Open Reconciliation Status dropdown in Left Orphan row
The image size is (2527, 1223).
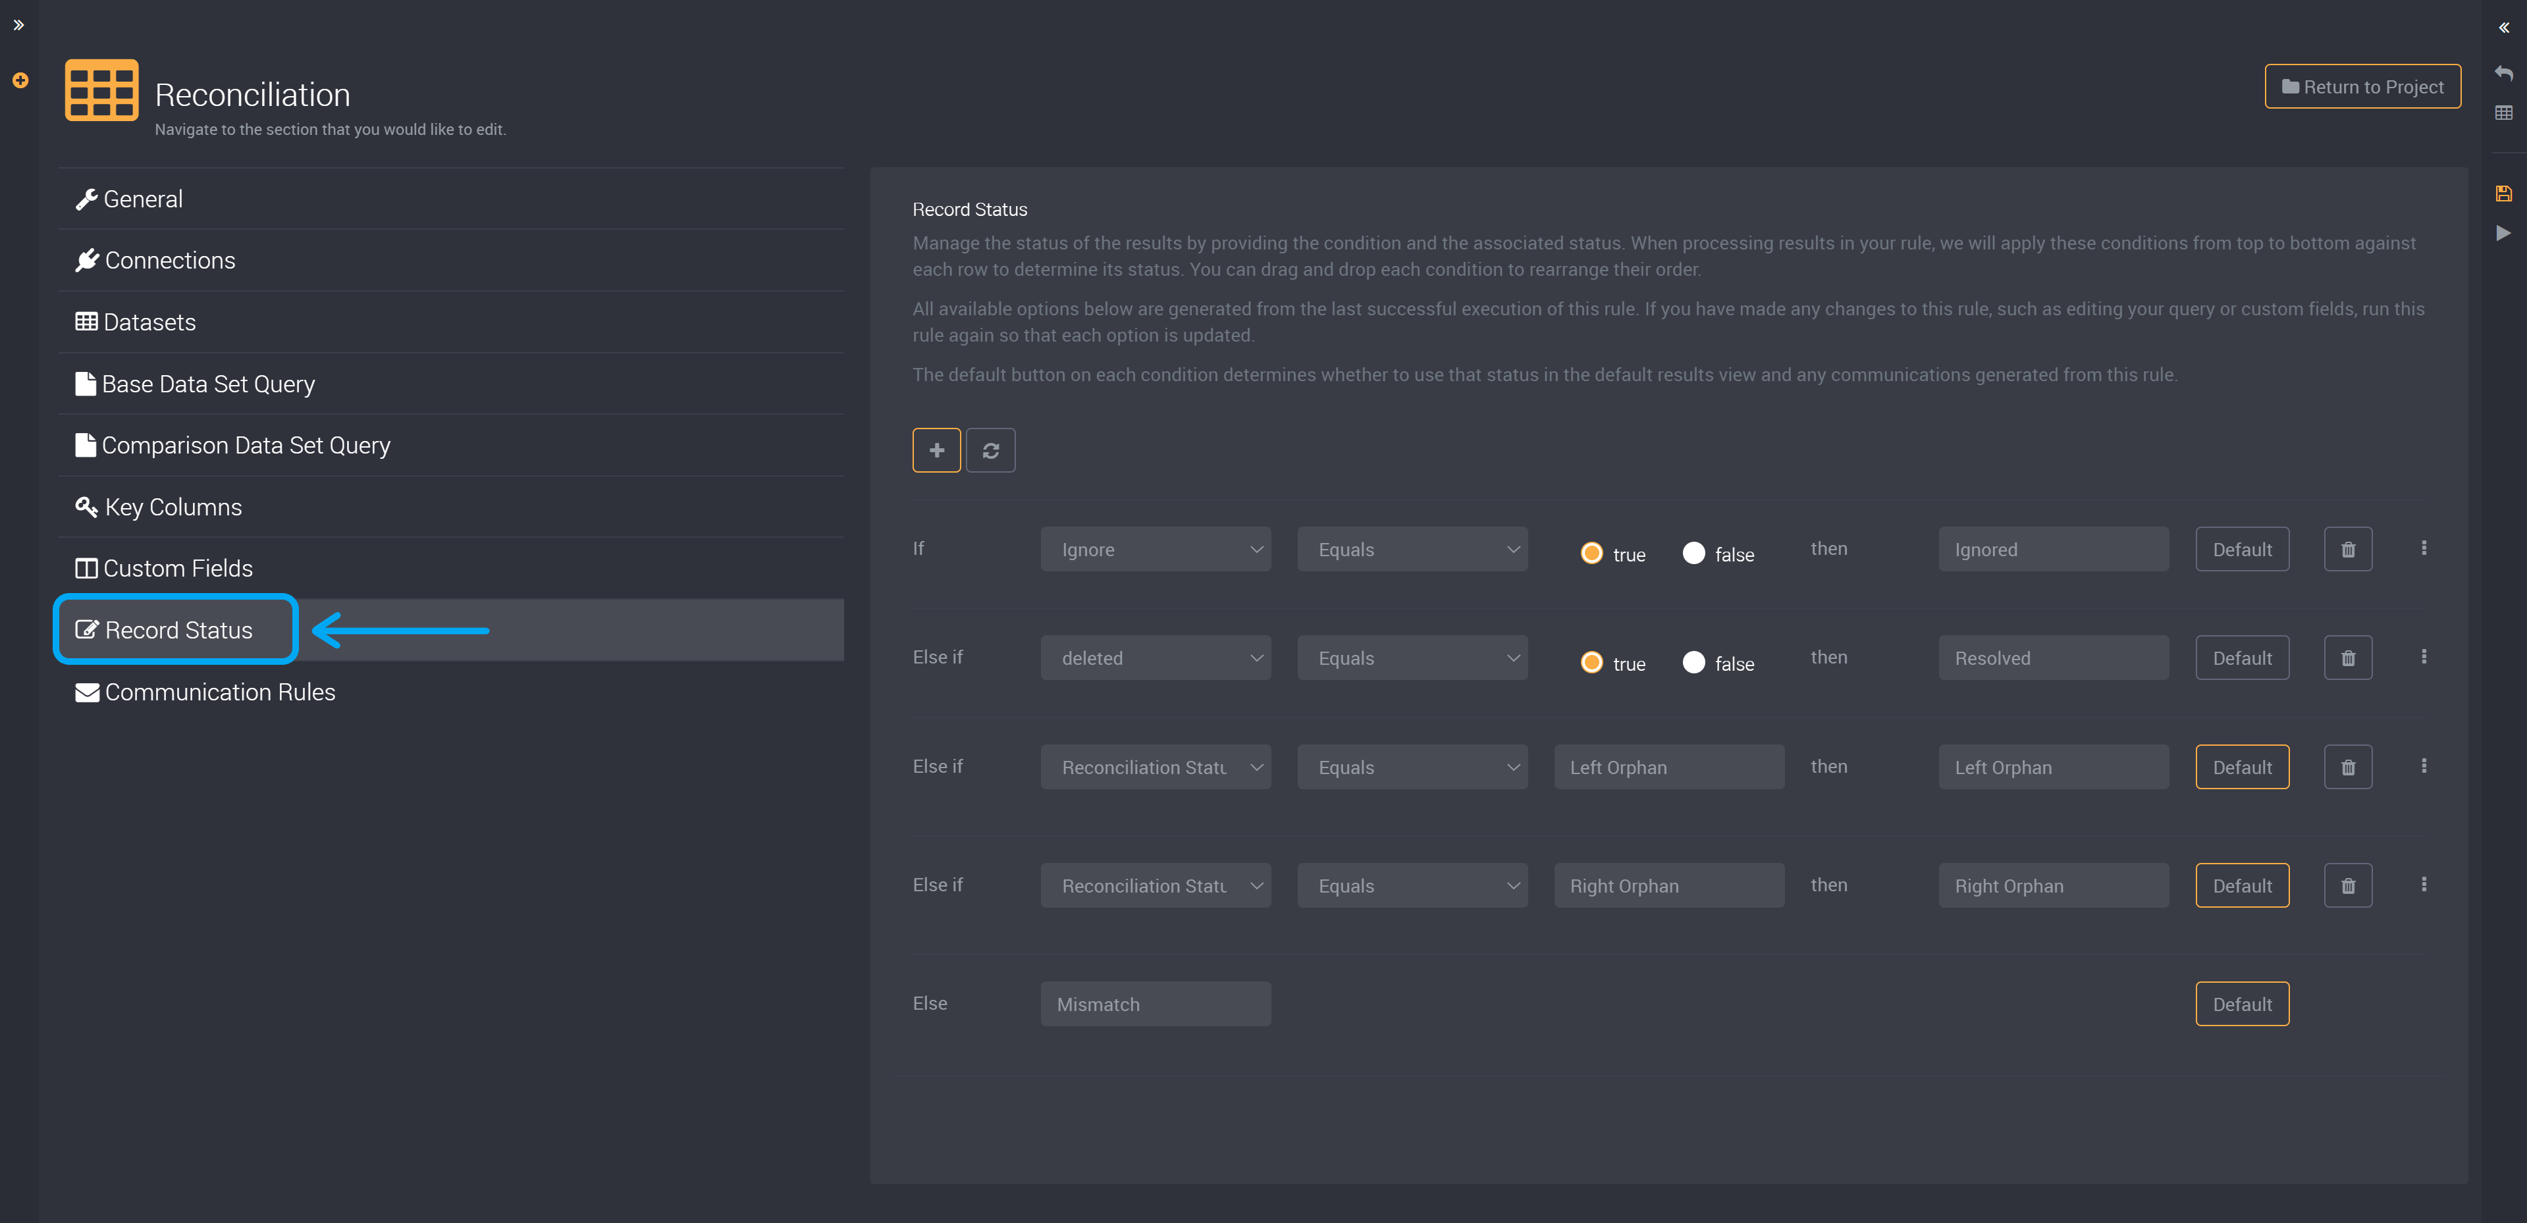tap(1156, 767)
